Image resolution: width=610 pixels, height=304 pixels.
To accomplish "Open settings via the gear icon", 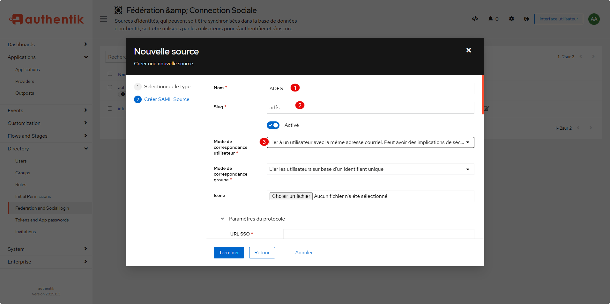I will click(x=511, y=19).
